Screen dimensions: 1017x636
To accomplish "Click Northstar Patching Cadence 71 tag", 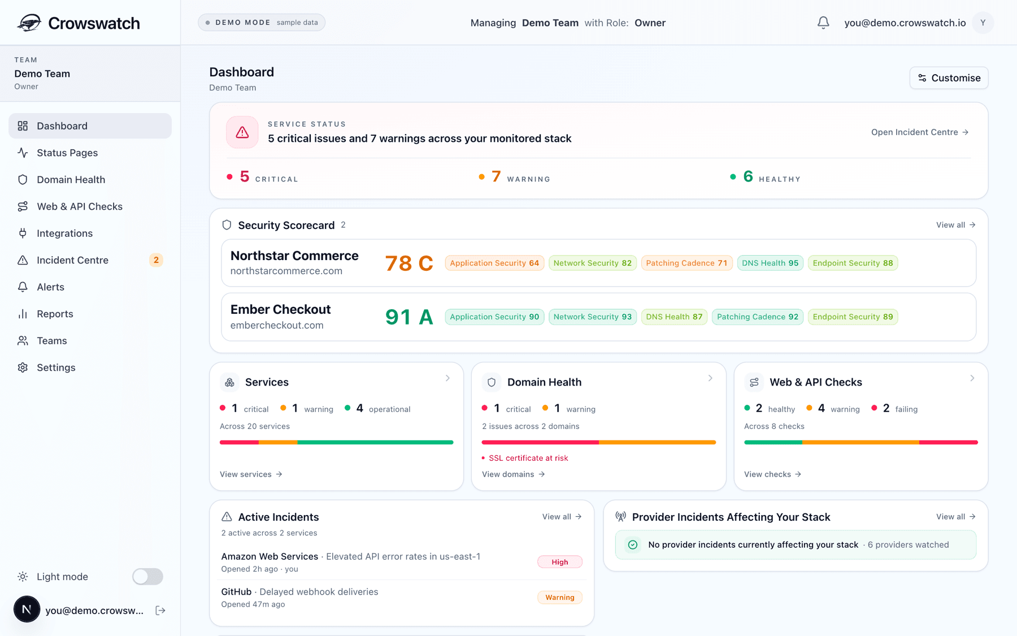I will pyautogui.click(x=686, y=263).
